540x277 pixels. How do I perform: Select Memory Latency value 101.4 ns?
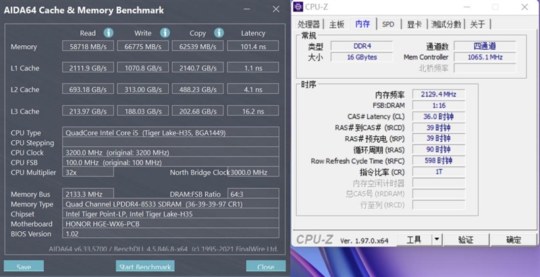tap(252, 46)
